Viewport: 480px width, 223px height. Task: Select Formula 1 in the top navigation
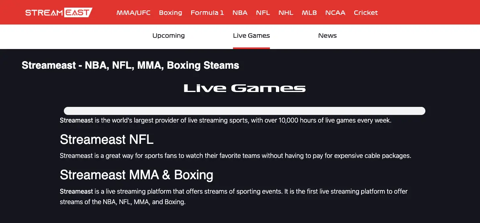(207, 13)
